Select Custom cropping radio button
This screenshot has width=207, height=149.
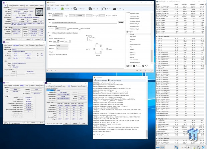point(87,40)
